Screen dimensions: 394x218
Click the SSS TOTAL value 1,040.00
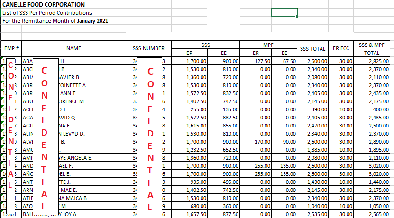coord(312,206)
